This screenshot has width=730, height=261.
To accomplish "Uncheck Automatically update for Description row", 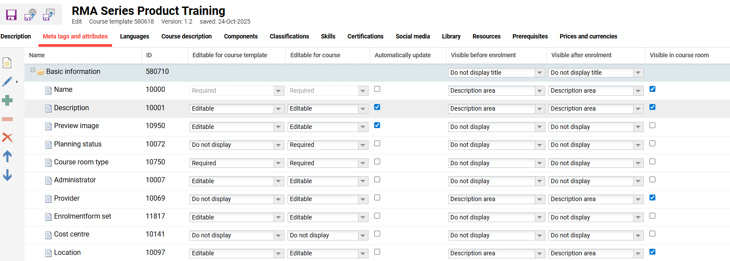I will 377,107.
